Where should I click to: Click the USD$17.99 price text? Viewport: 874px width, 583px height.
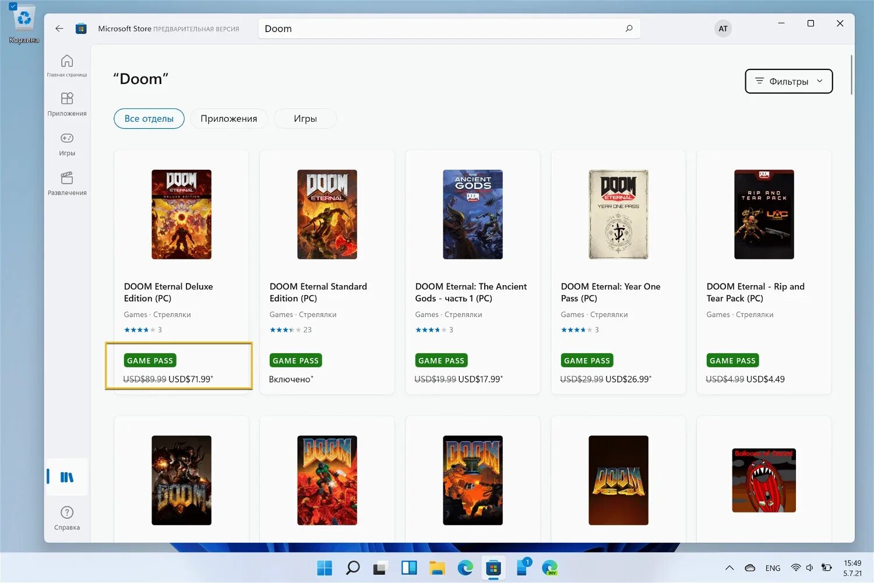[481, 379]
